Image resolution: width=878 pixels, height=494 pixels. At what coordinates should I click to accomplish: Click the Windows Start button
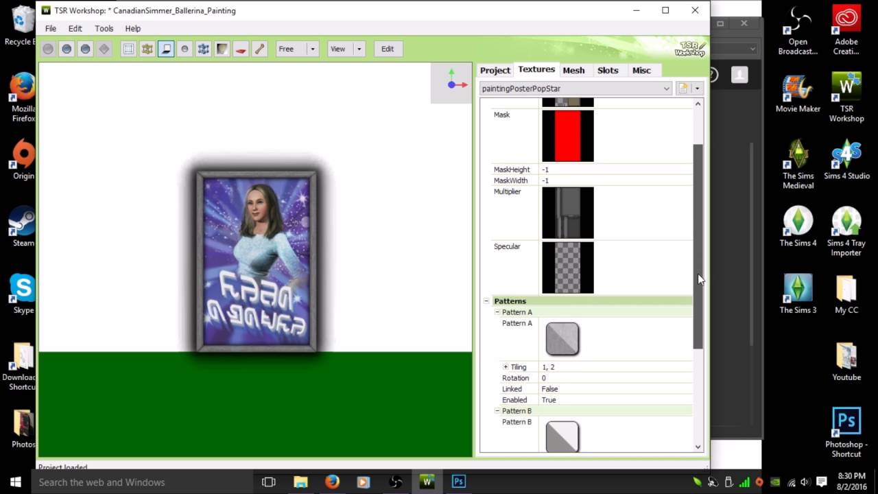tap(15, 482)
